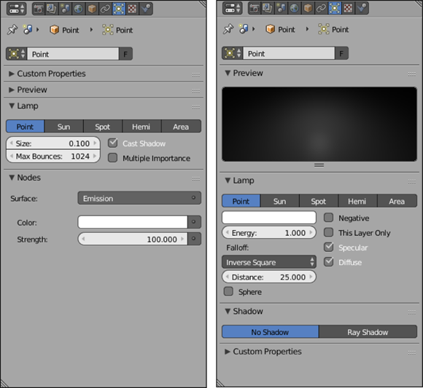
Task: Open Render properties tab in left panel
Action: click(x=39, y=9)
